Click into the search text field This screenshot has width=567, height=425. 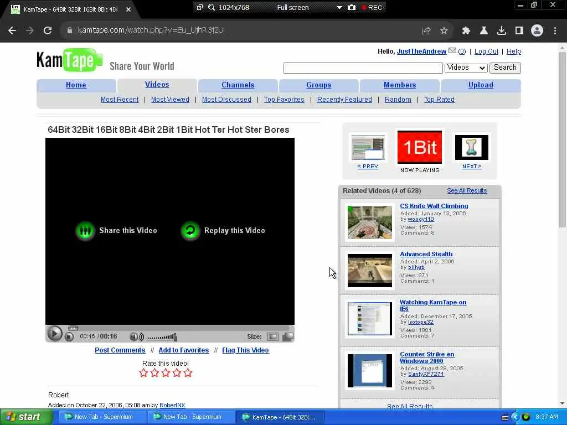pos(363,68)
